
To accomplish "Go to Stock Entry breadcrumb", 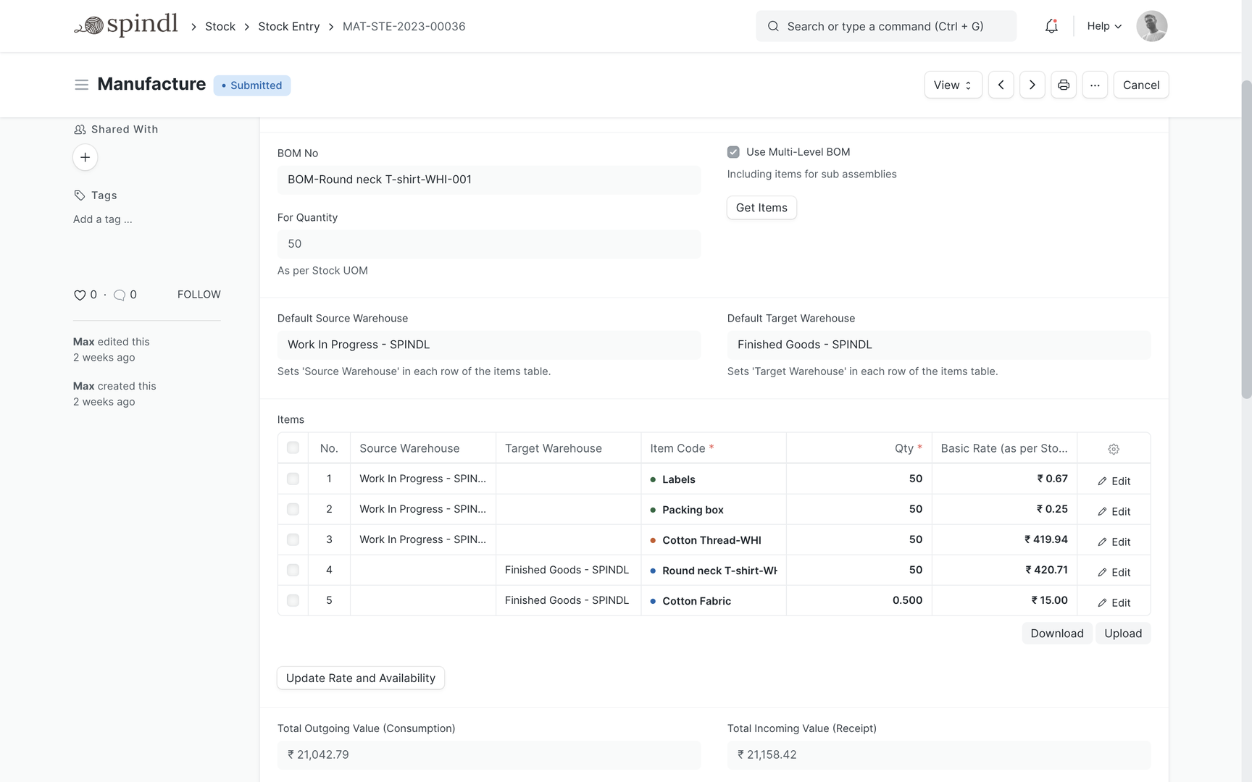I will click(288, 26).
